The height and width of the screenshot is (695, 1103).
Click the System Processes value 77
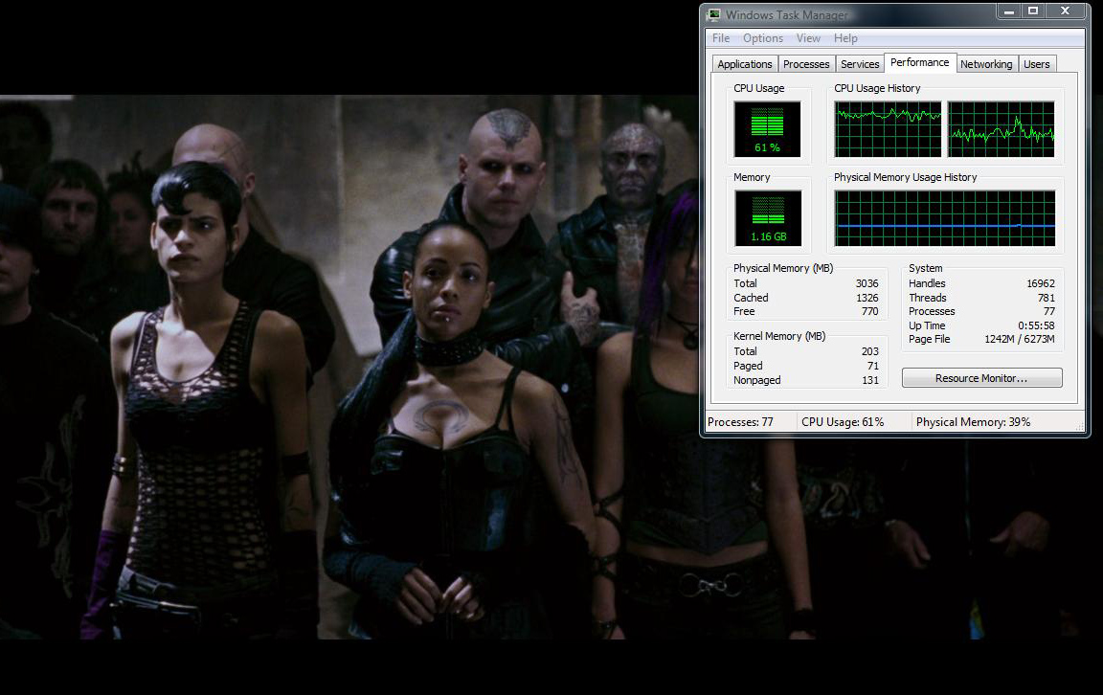tap(1049, 311)
